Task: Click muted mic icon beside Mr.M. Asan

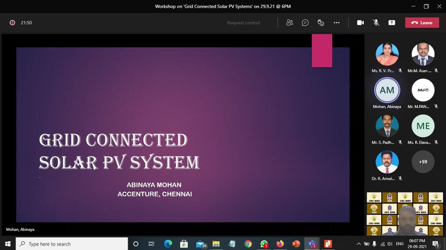Action: [436, 71]
